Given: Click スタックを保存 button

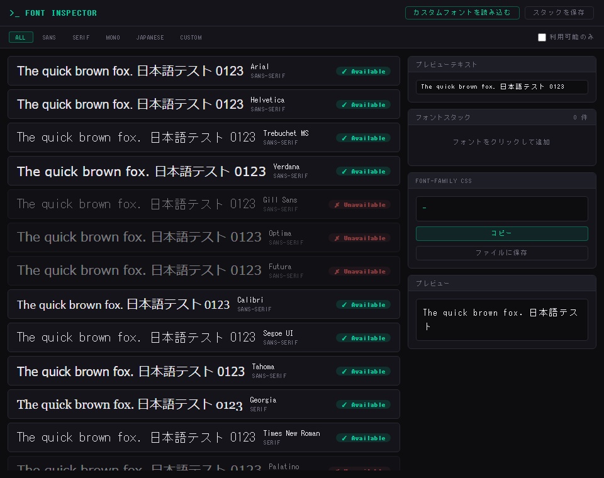Looking at the screenshot, I should tap(559, 13).
